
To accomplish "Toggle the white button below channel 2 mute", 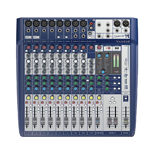I will (x=38, y=105).
